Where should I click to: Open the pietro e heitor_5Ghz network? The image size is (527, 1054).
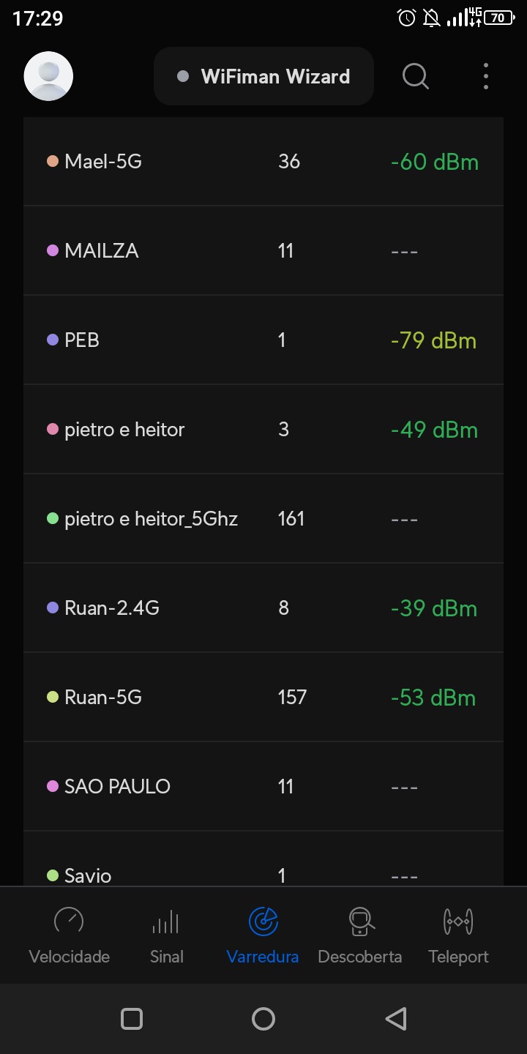pyautogui.click(x=263, y=519)
